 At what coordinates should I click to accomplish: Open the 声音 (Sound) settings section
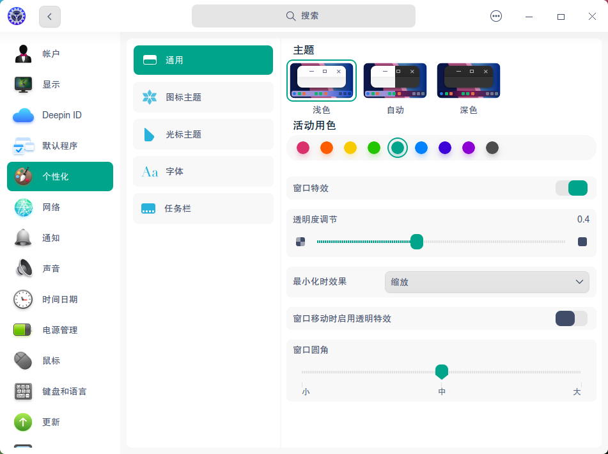point(61,268)
